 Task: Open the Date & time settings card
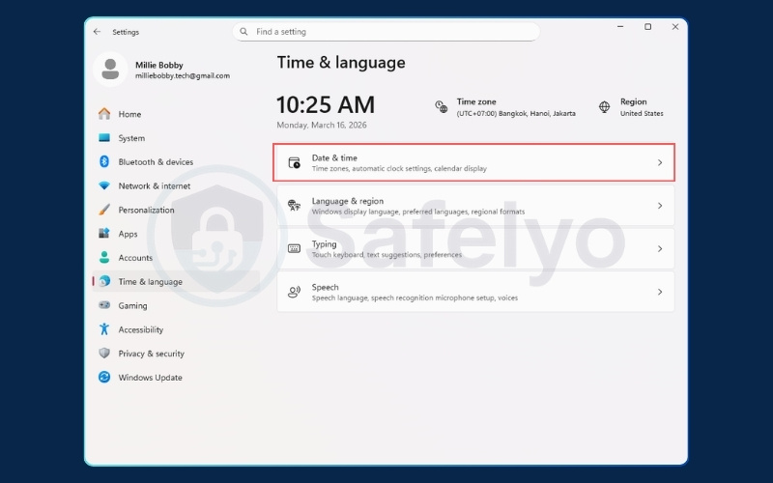point(474,162)
